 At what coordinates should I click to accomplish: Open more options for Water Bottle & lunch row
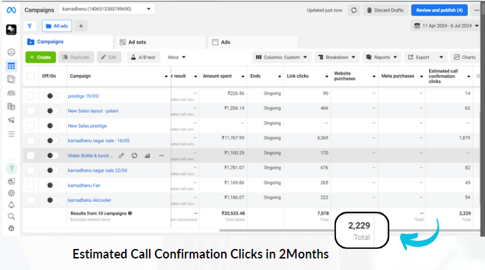[x=161, y=155]
